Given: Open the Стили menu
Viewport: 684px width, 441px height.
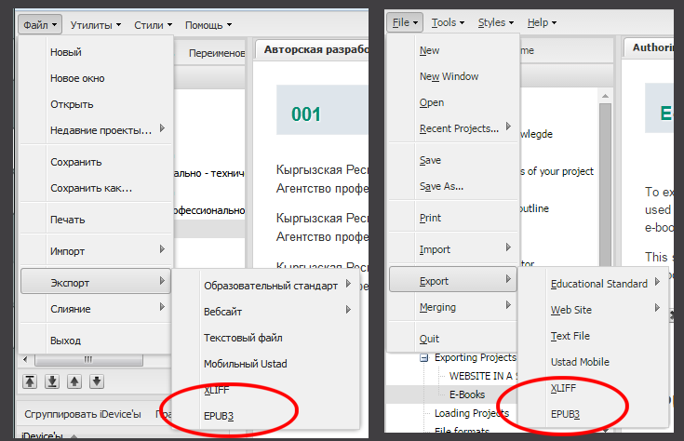Looking at the screenshot, I should coord(153,25).
